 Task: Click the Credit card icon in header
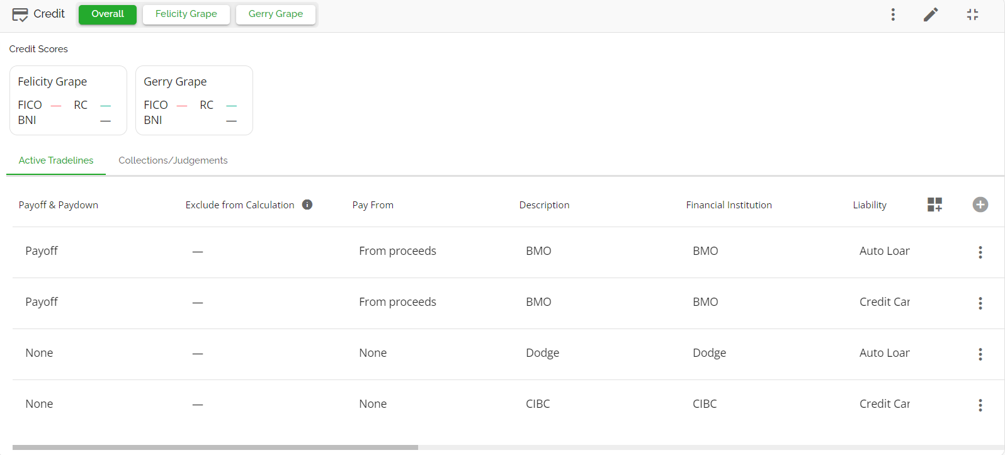(x=20, y=14)
